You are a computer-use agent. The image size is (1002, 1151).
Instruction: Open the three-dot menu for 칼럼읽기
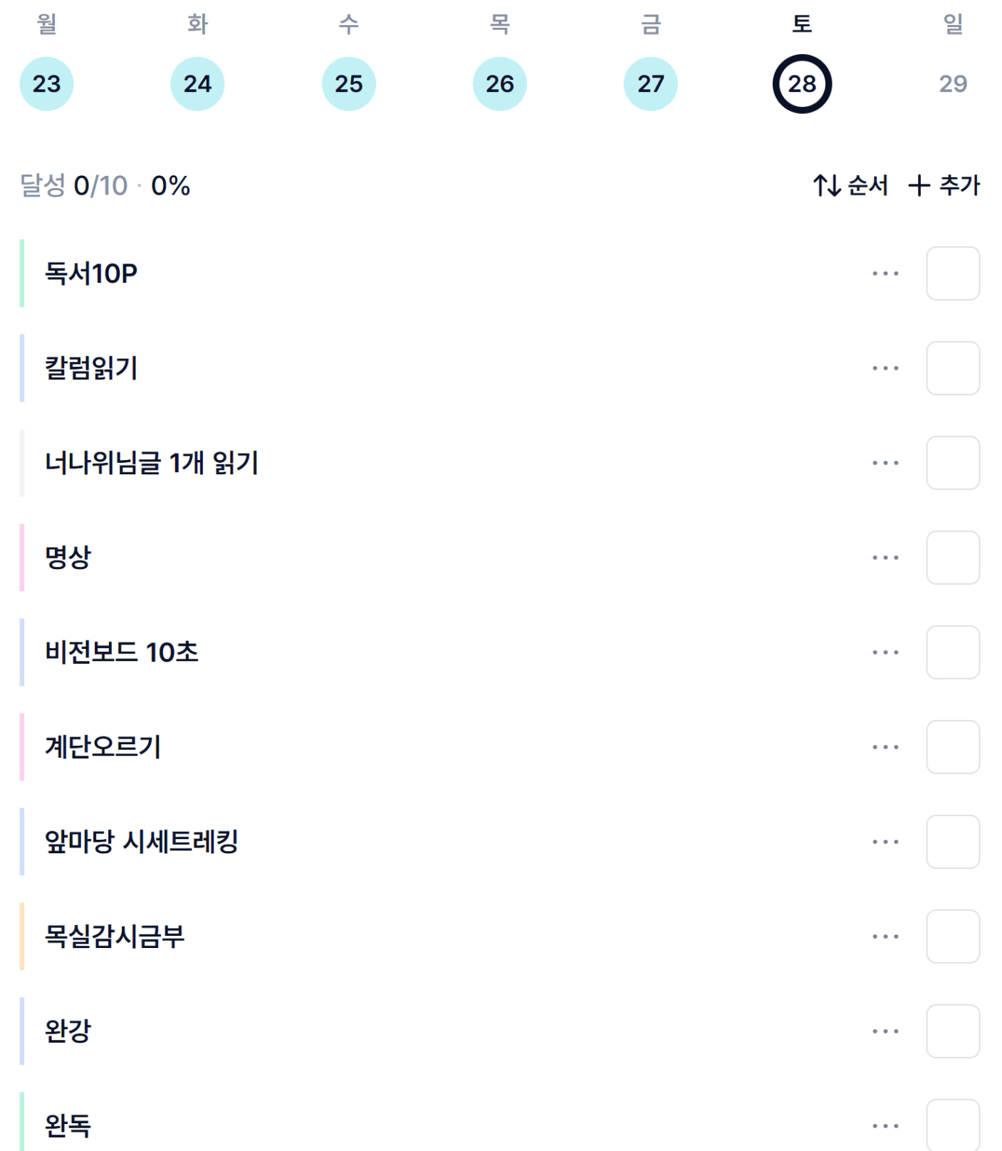[x=885, y=368]
